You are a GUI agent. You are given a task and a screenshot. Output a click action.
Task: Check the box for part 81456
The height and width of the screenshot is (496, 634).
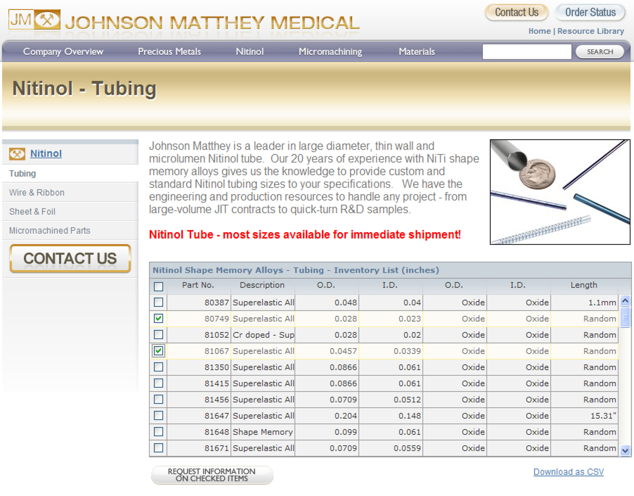pos(158,399)
